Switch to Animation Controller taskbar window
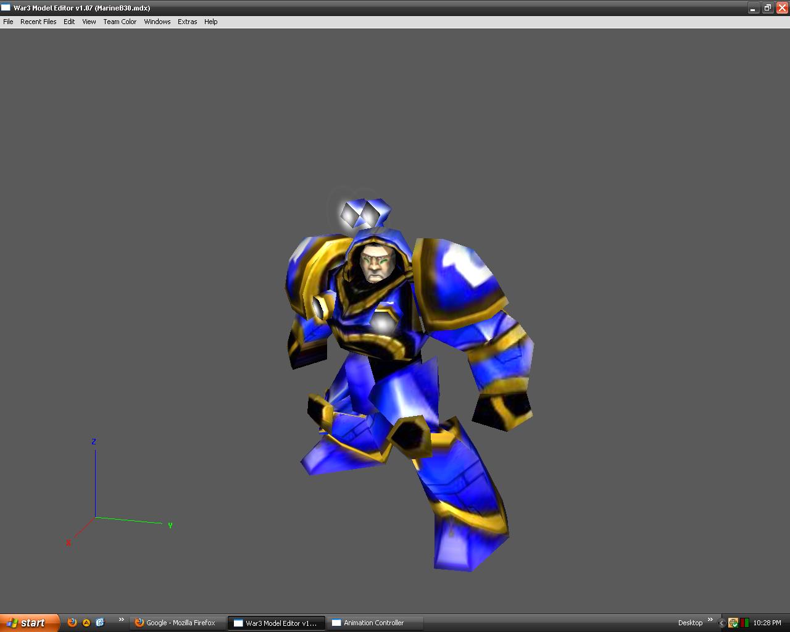790x632 pixels. click(374, 623)
